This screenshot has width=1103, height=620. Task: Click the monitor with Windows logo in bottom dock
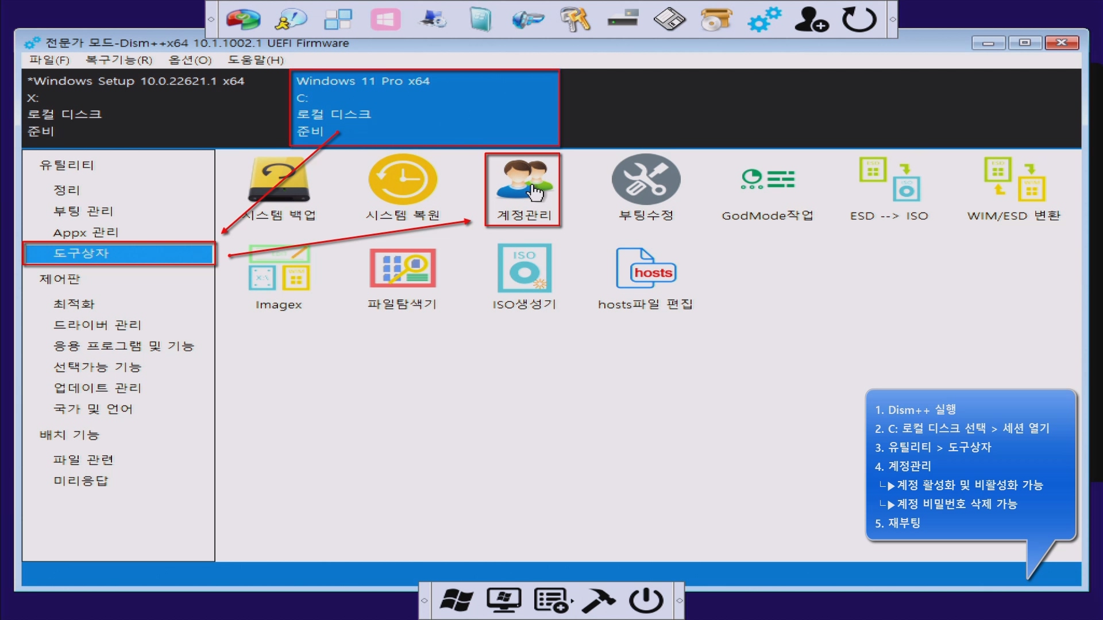click(504, 600)
